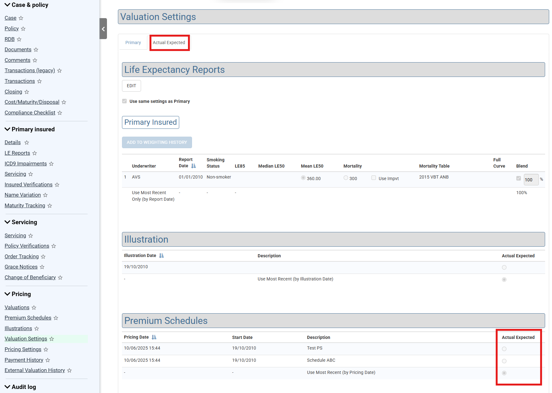The height and width of the screenshot is (393, 552).
Task: Check the Use Impvt checkbox
Action: [x=373, y=178]
